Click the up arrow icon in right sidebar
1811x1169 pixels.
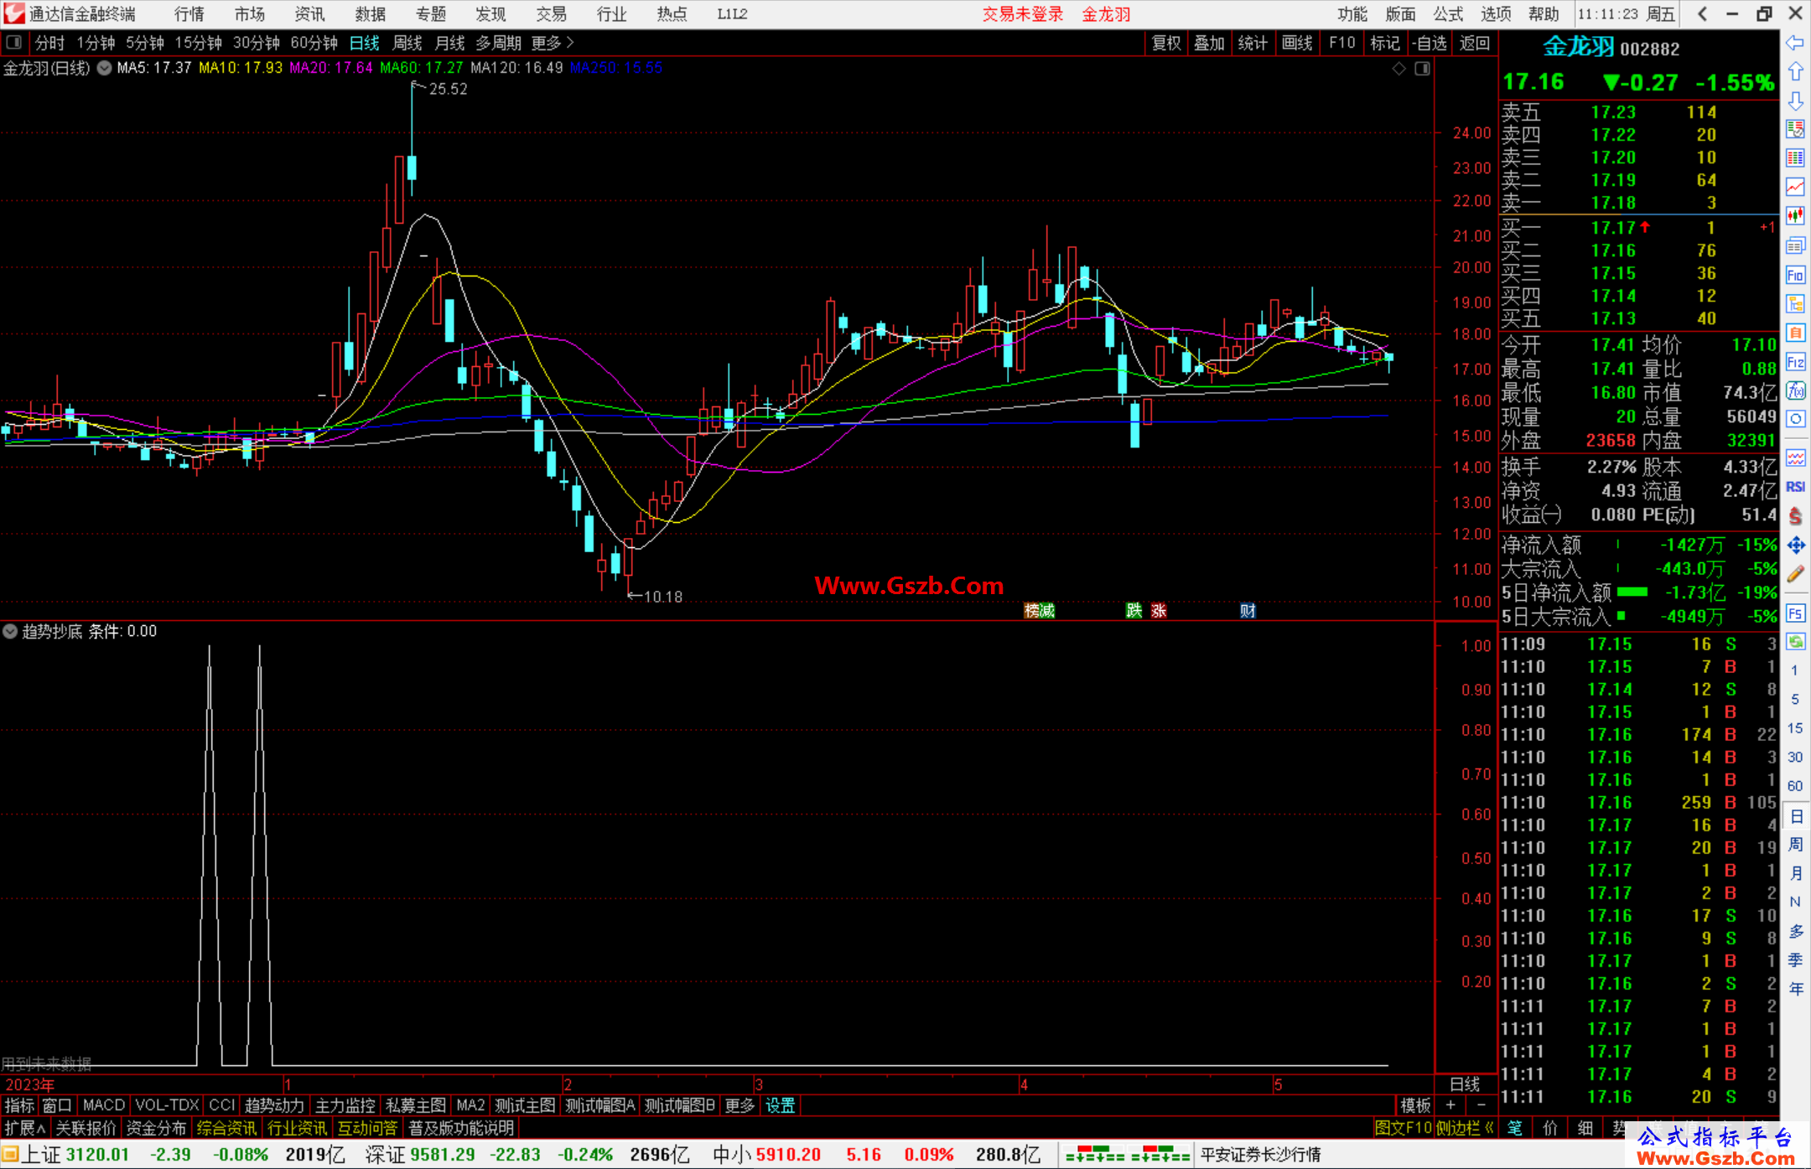click(1795, 72)
